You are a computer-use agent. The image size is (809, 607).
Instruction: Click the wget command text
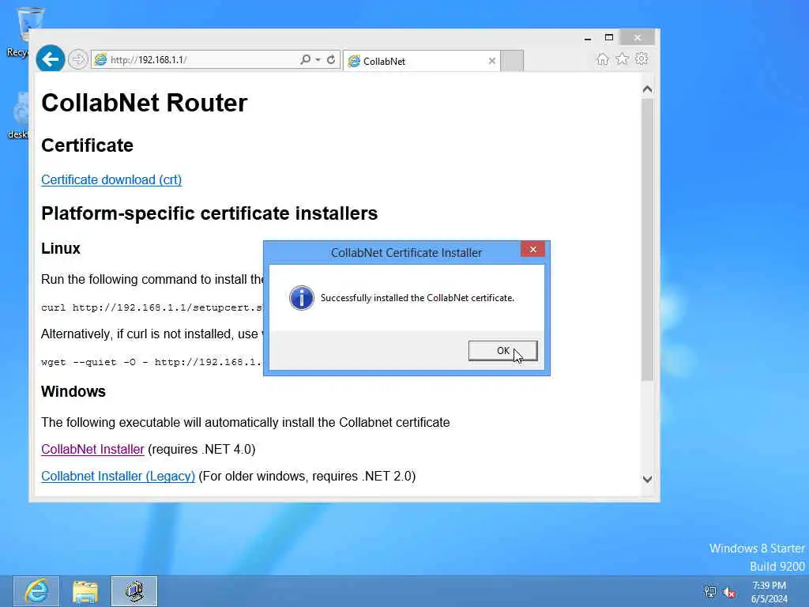point(152,362)
